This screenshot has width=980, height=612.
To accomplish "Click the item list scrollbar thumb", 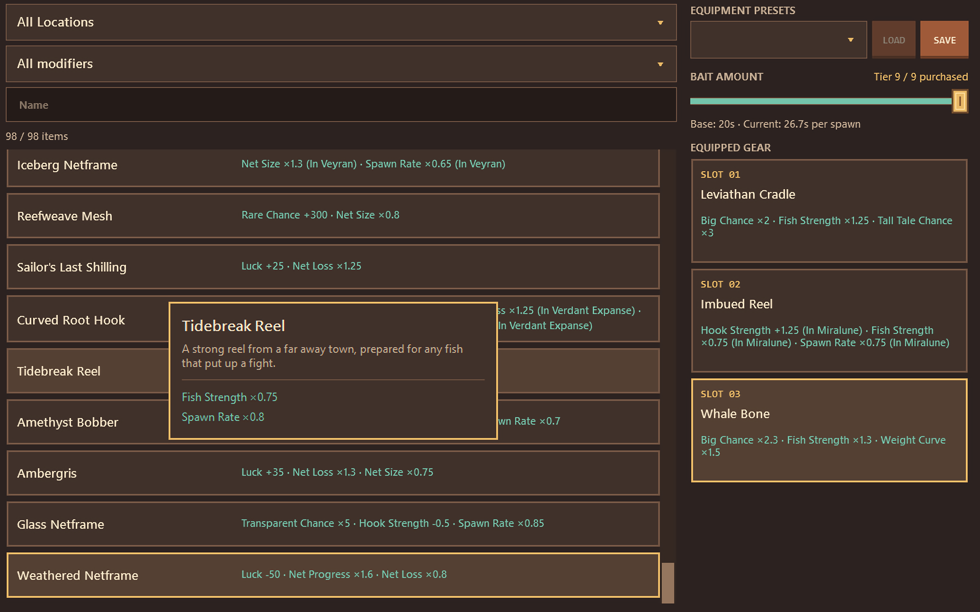I will [668, 583].
